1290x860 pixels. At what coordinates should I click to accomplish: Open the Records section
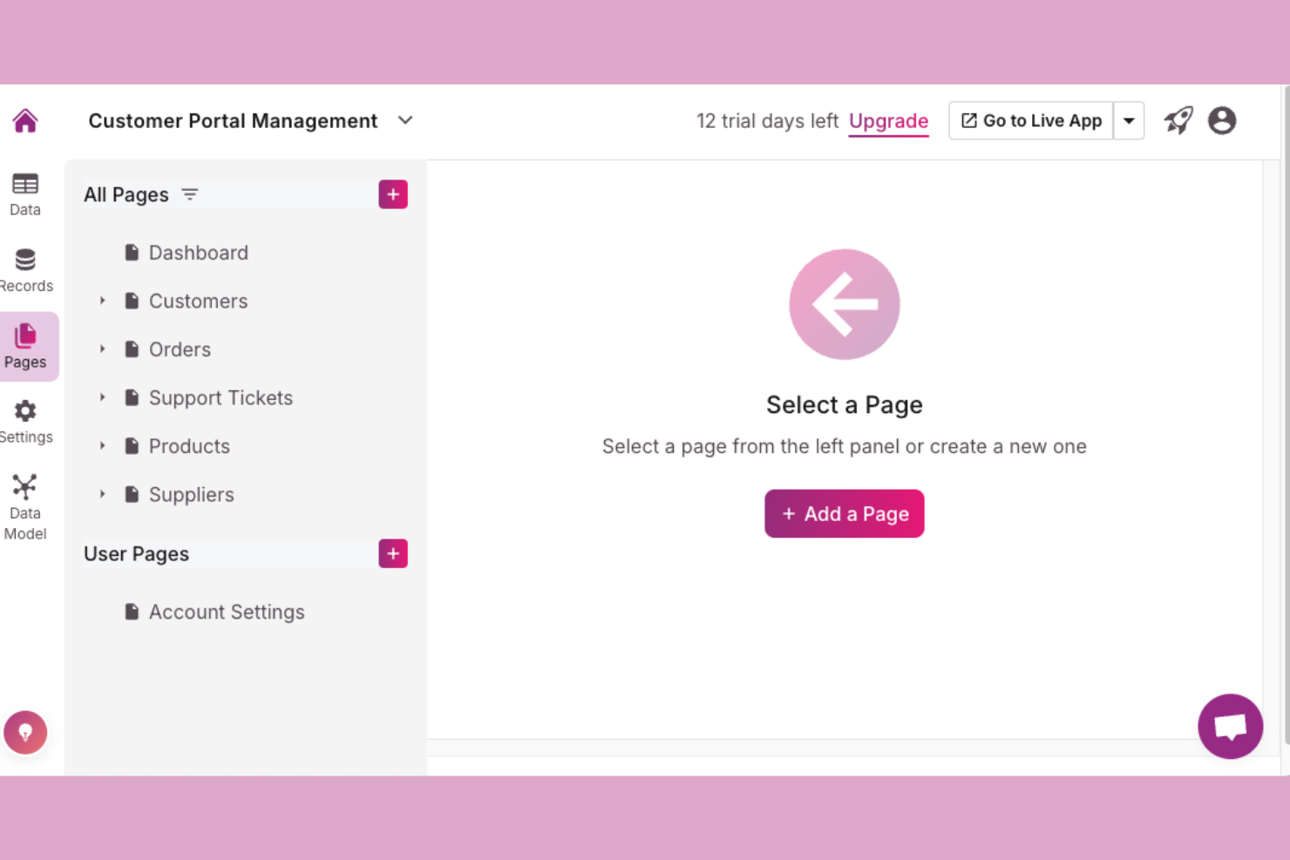25,268
